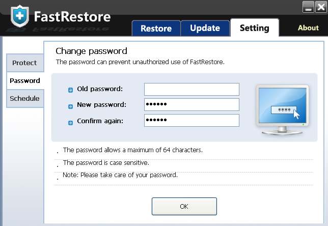Focus the New password field

192,105
